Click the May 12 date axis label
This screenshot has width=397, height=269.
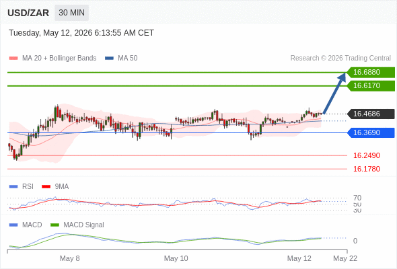pyautogui.click(x=299, y=258)
